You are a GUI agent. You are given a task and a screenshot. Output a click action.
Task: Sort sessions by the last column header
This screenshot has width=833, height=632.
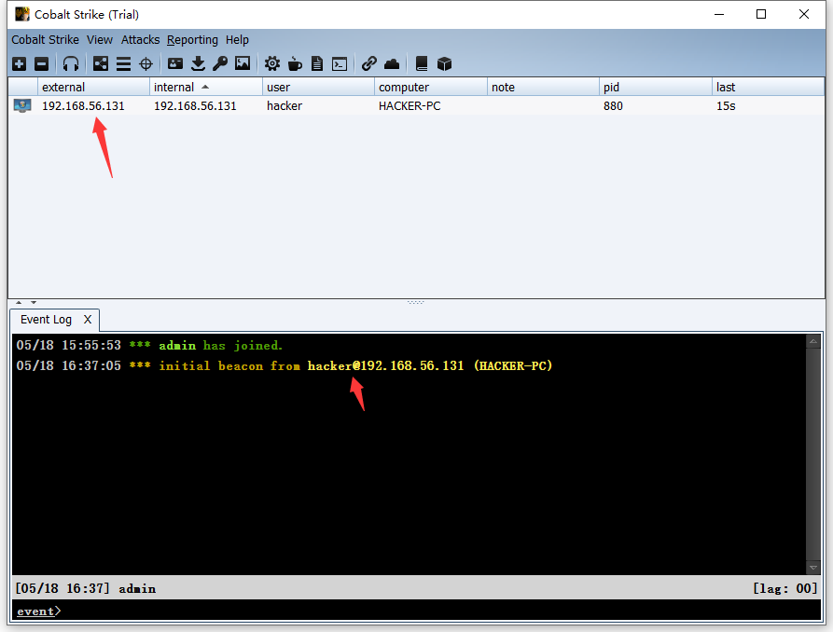[x=769, y=87]
